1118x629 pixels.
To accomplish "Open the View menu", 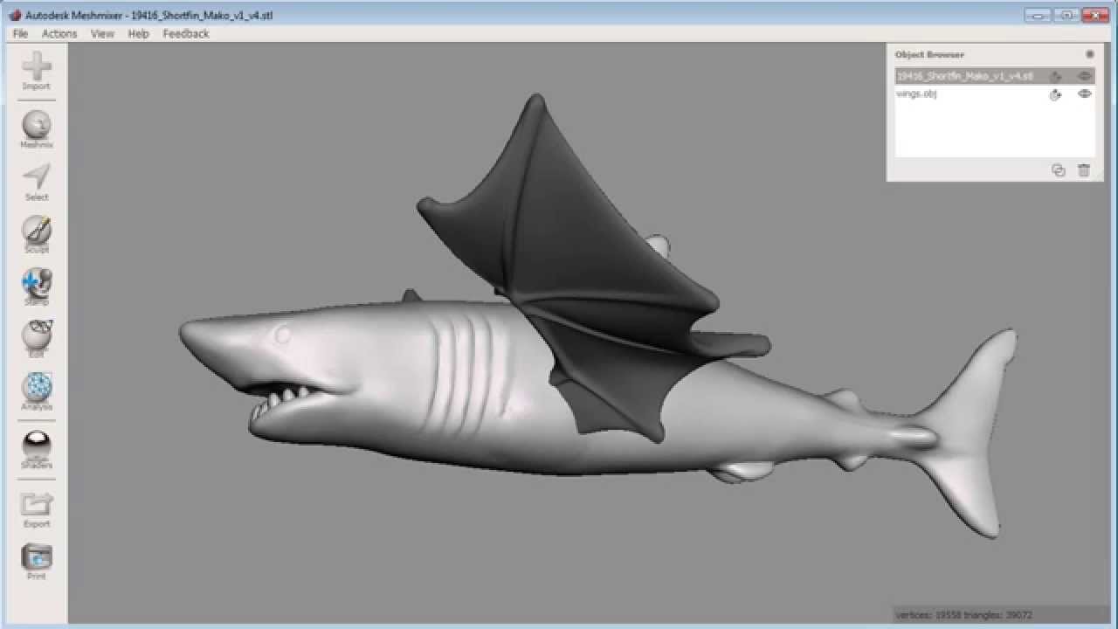I will [x=102, y=33].
